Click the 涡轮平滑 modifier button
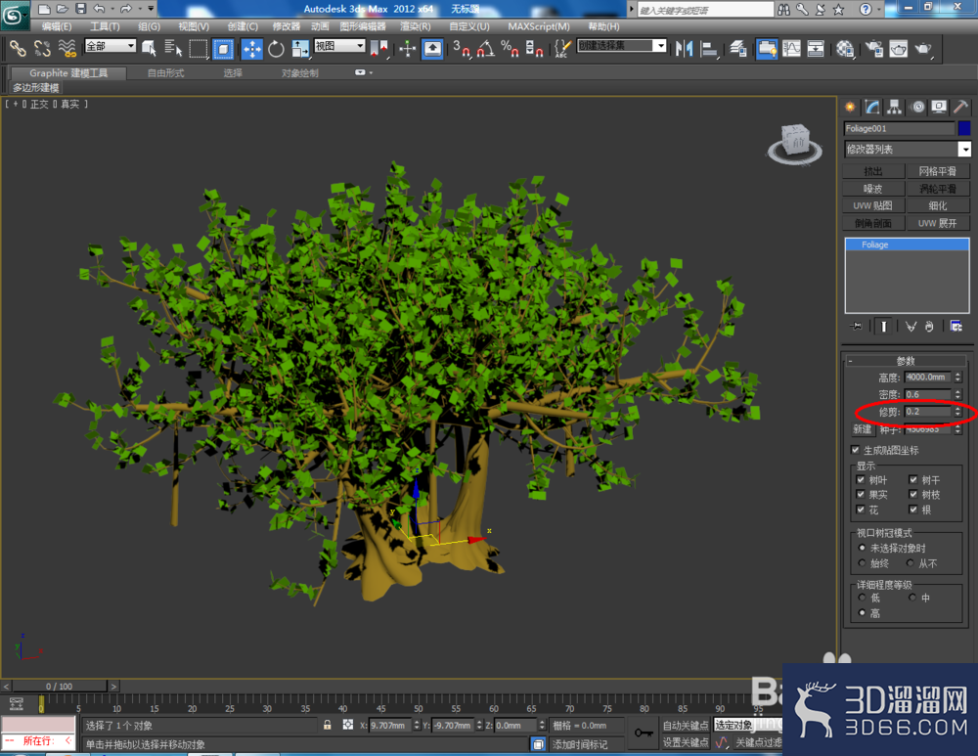 [x=938, y=189]
